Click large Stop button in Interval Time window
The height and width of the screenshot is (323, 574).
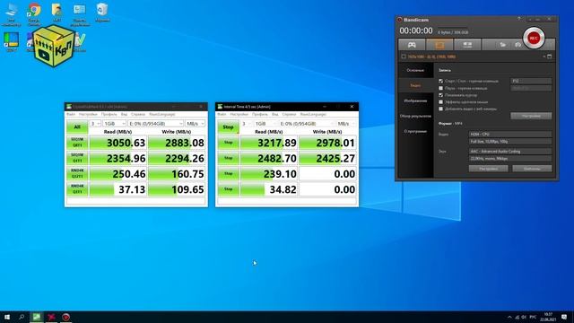click(228, 127)
